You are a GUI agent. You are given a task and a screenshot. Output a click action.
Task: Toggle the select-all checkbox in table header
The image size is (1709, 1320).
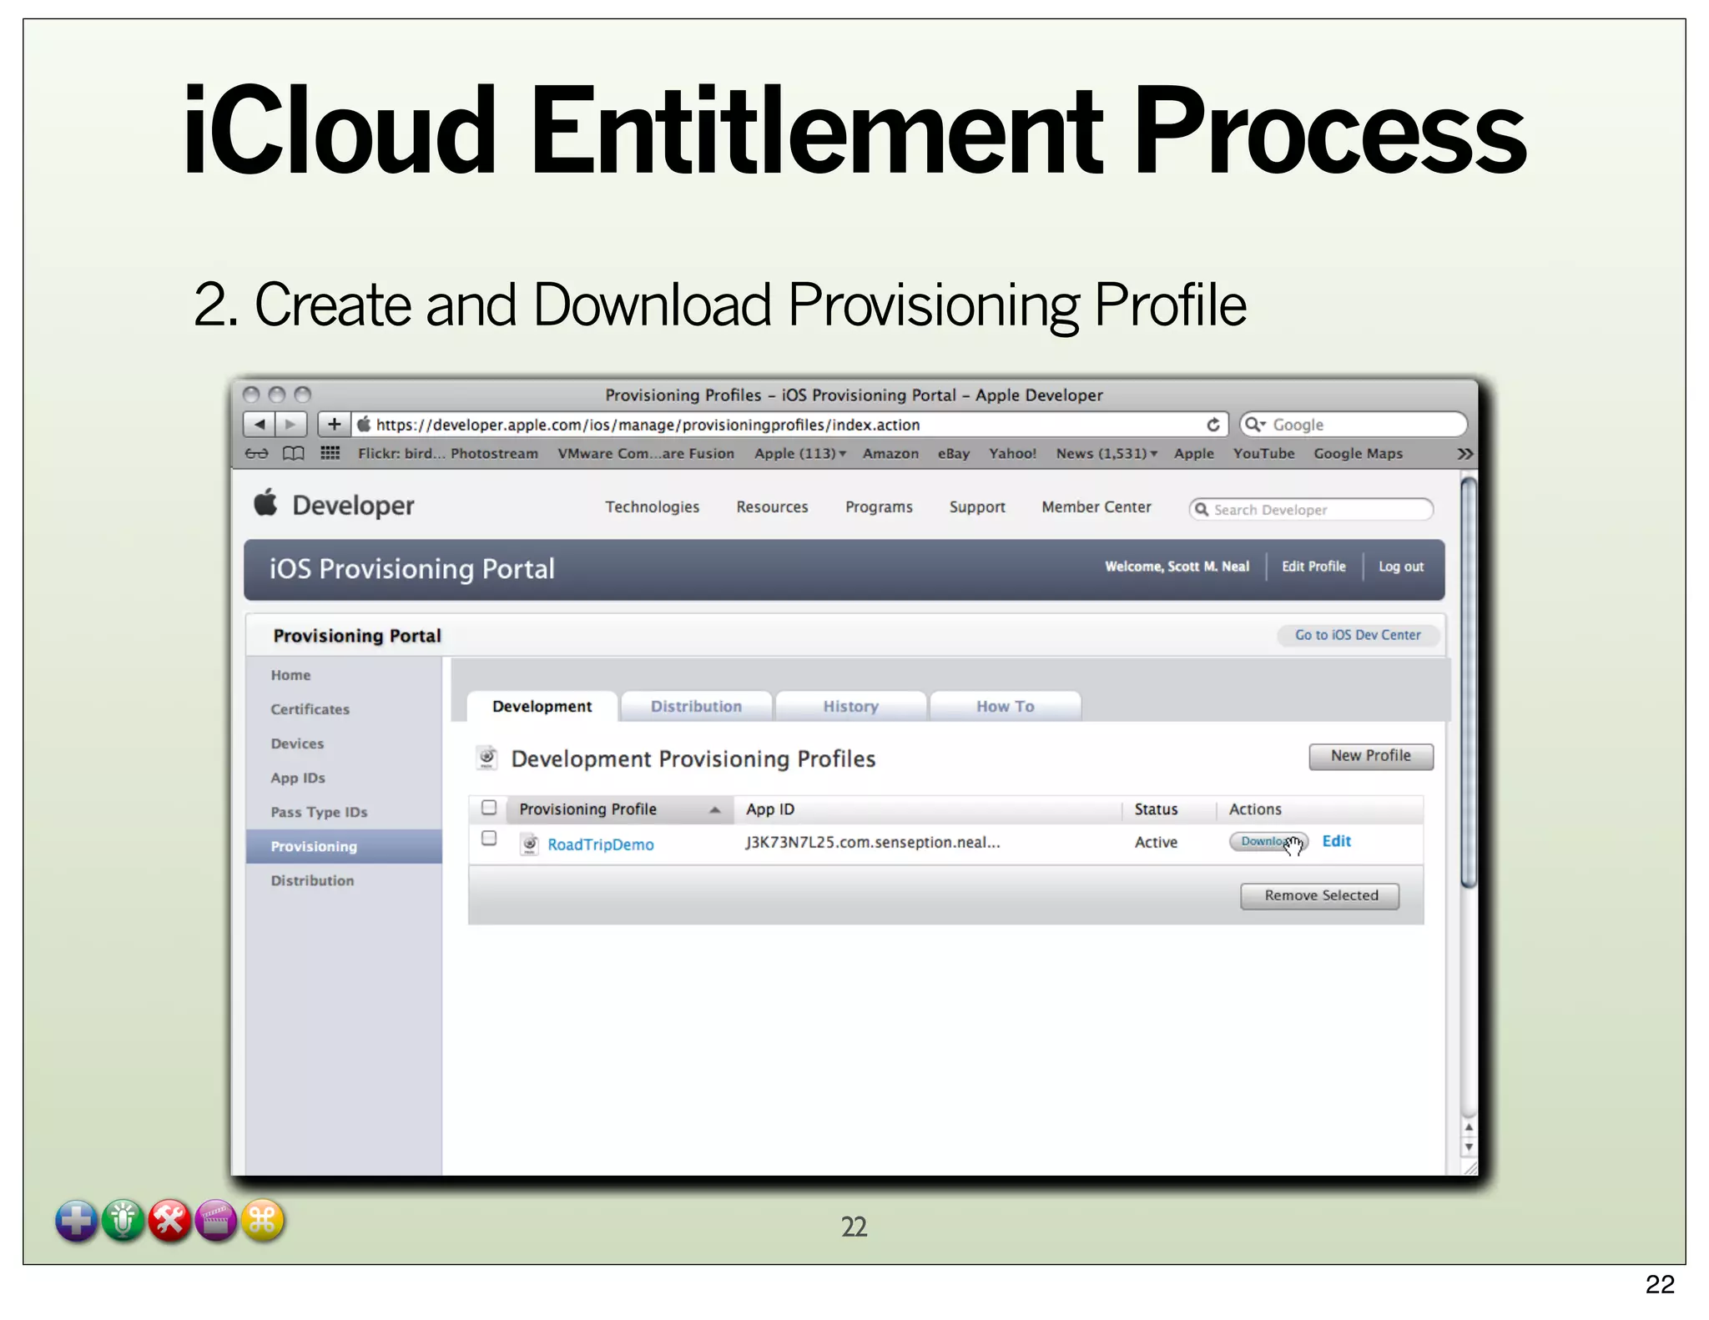tap(489, 808)
